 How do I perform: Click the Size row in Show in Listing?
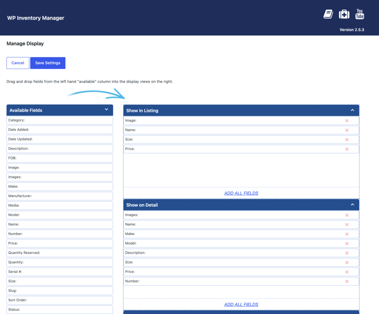[x=241, y=139]
